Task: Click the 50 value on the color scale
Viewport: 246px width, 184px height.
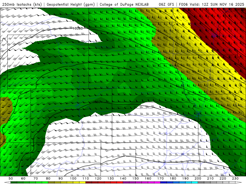Action: (11, 178)
